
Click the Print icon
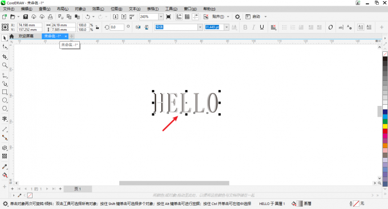point(50,17)
